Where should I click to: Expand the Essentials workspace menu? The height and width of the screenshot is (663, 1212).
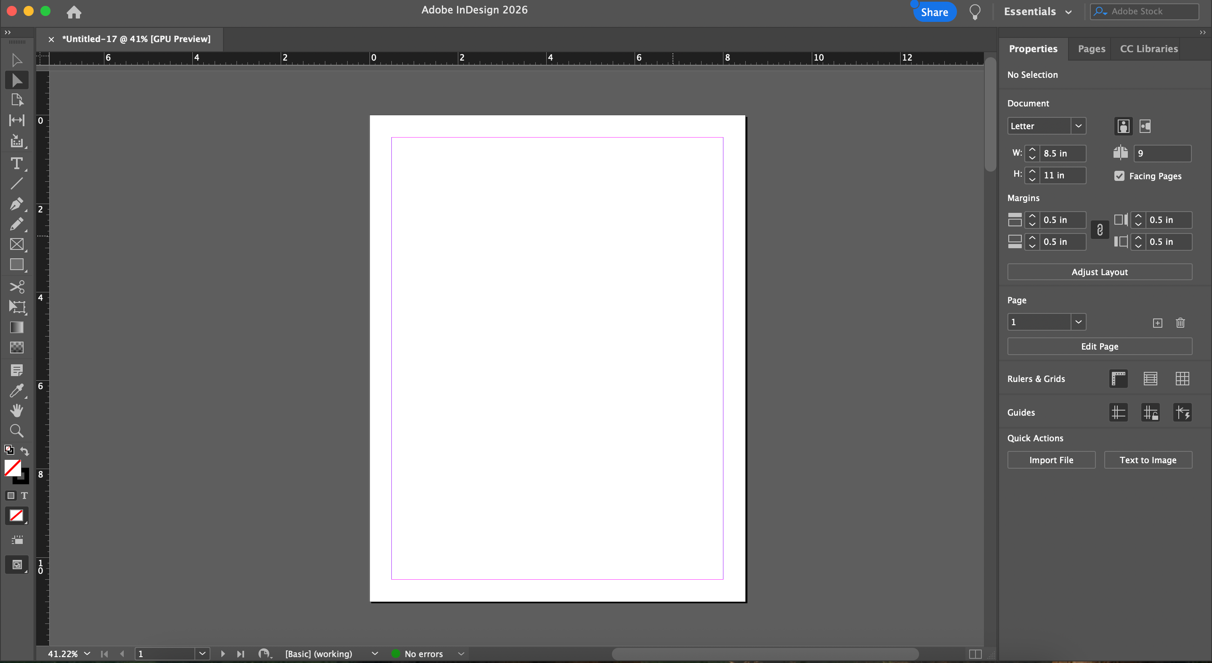(x=1037, y=12)
